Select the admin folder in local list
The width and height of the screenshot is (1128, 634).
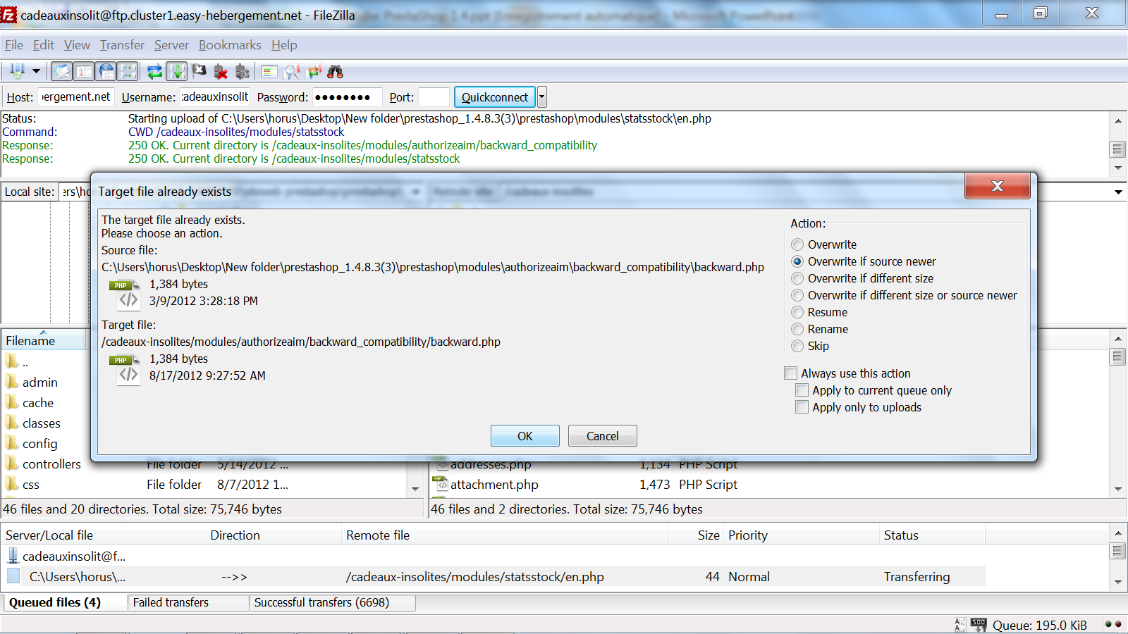tap(40, 383)
